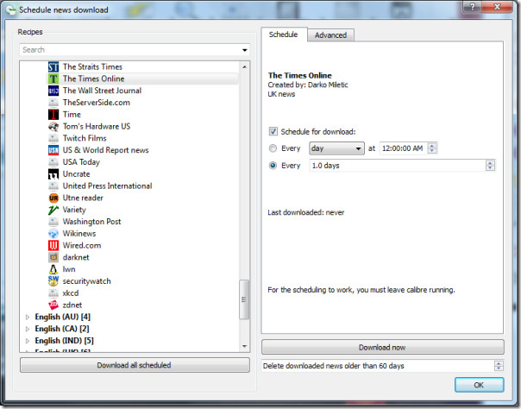
Task: Switch to the Schedule tab
Action: pyautogui.click(x=284, y=35)
